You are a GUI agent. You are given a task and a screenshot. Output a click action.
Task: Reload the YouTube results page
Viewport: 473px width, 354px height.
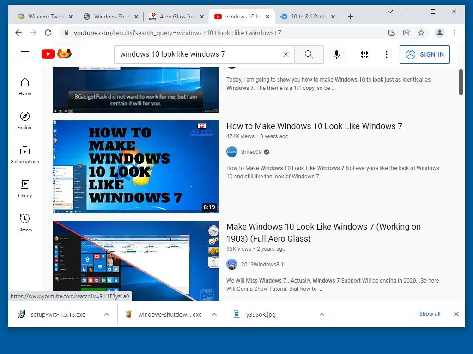click(48, 33)
